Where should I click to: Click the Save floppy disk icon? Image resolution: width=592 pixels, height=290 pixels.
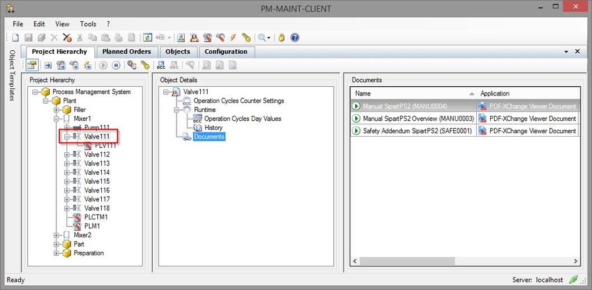pos(28,38)
